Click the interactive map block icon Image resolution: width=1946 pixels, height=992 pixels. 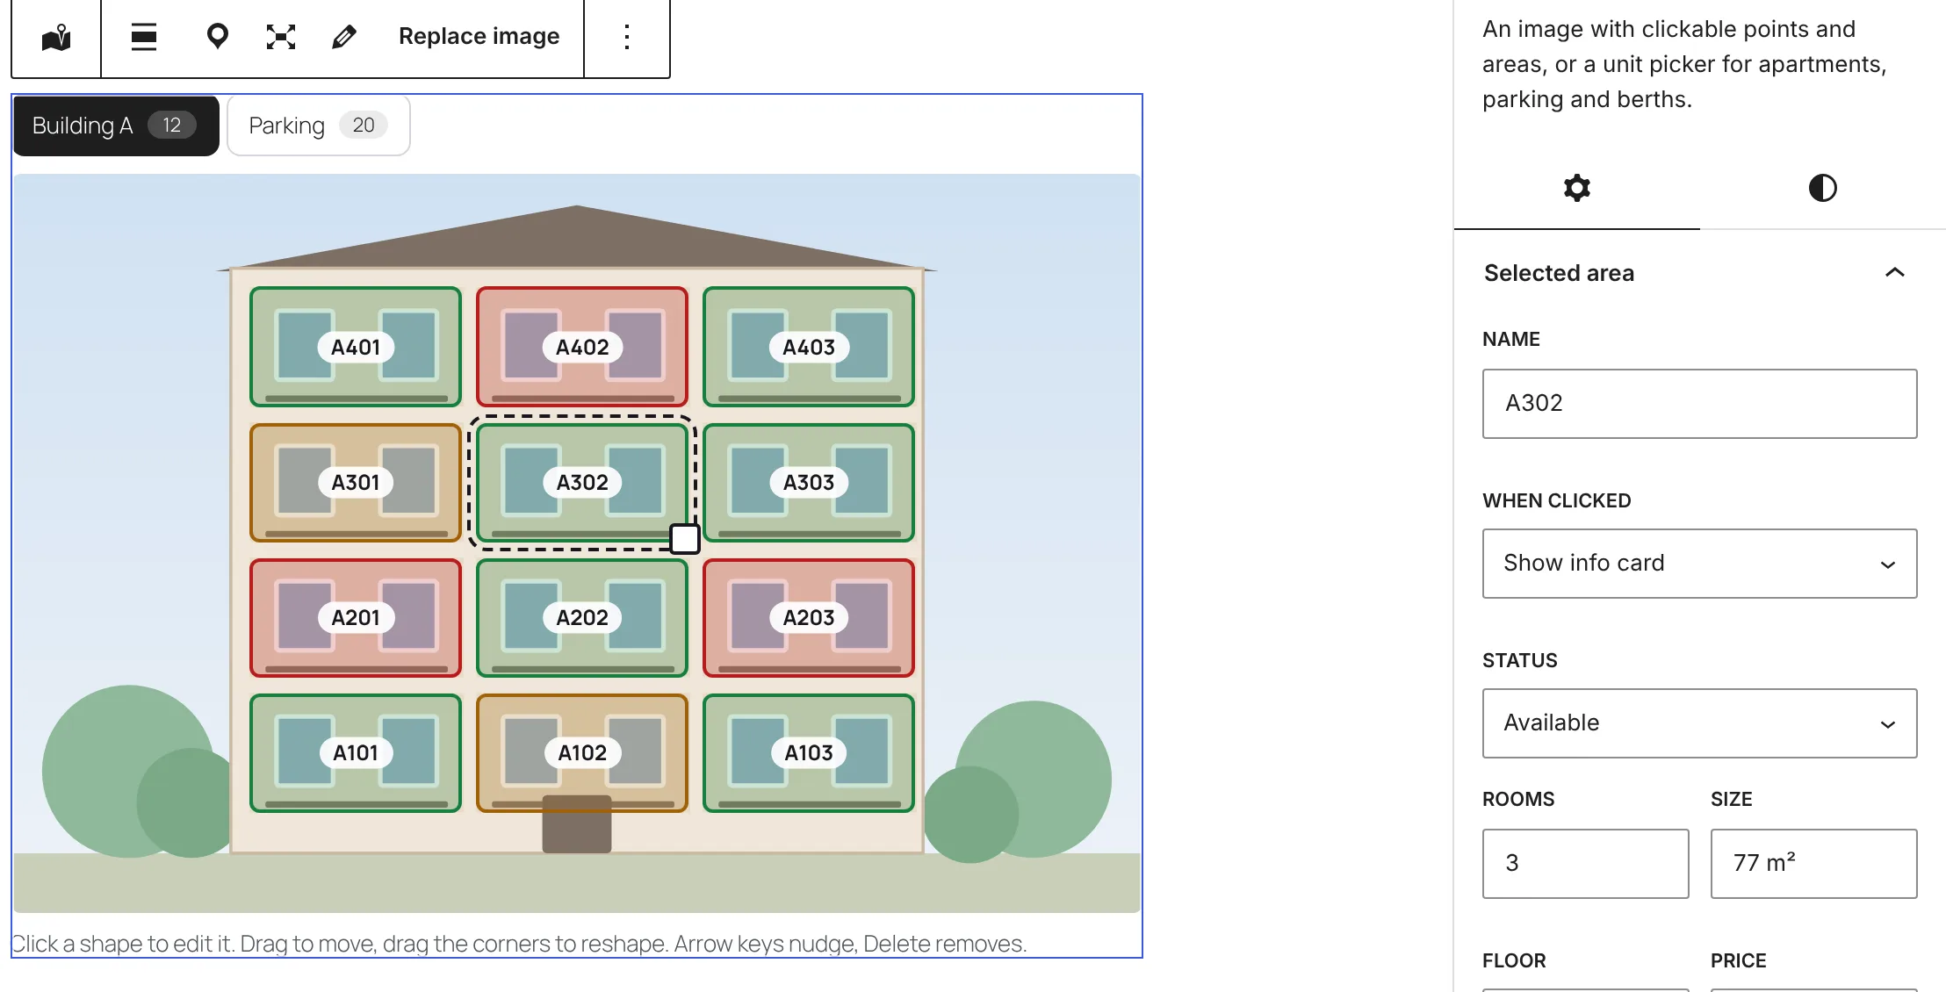[56, 37]
